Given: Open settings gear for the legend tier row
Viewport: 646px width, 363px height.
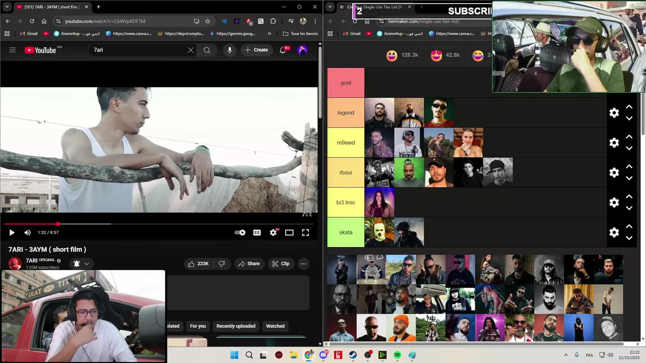Looking at the screenshot, I should point(614,113).
